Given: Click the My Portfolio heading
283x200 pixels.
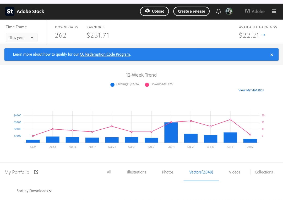Looking at the screenshot, I should [x=17, y=172].
